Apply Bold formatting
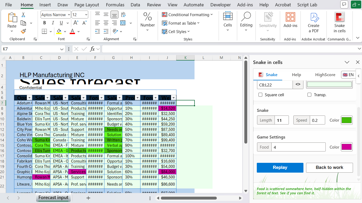The image size is (362, 203). coord(45,23)
